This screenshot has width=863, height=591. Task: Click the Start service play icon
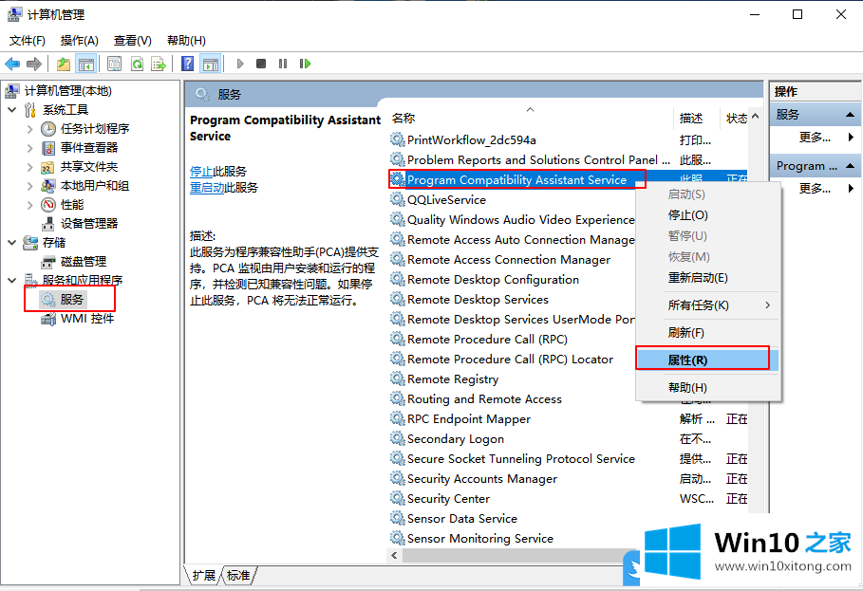pos(240,64)
